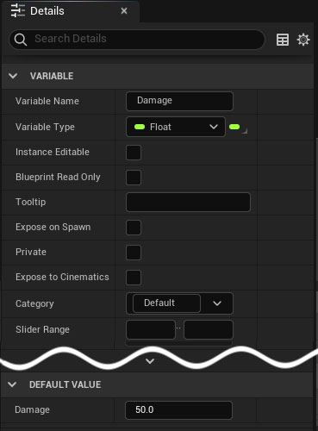
Task: Click the green Float type pill
Action: pyautogui.click(x=140, y=127)
